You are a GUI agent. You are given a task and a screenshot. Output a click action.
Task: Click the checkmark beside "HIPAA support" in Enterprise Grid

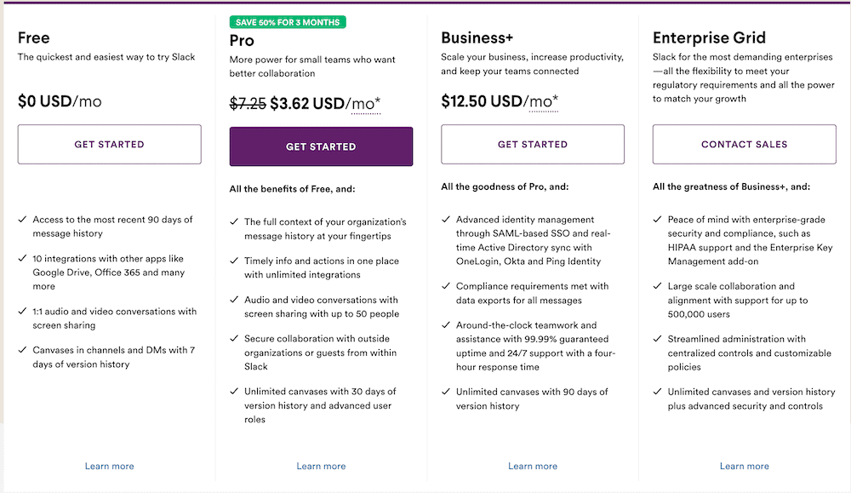click(657, 219)
